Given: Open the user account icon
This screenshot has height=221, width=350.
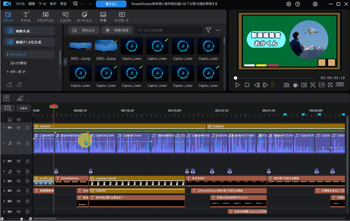Looking at the screenshot, I should pyautogui.click(x=315, y=4).
